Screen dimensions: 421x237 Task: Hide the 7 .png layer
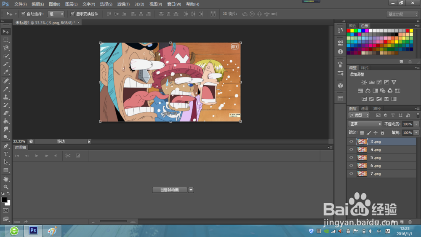click(351, 174)
